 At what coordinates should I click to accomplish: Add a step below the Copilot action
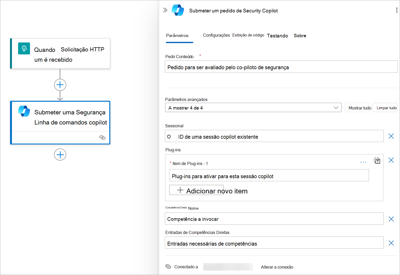pos(60,155)
